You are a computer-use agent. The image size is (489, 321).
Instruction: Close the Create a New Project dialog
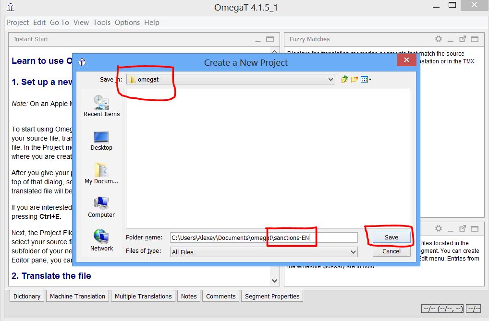[x=406, y=59]
